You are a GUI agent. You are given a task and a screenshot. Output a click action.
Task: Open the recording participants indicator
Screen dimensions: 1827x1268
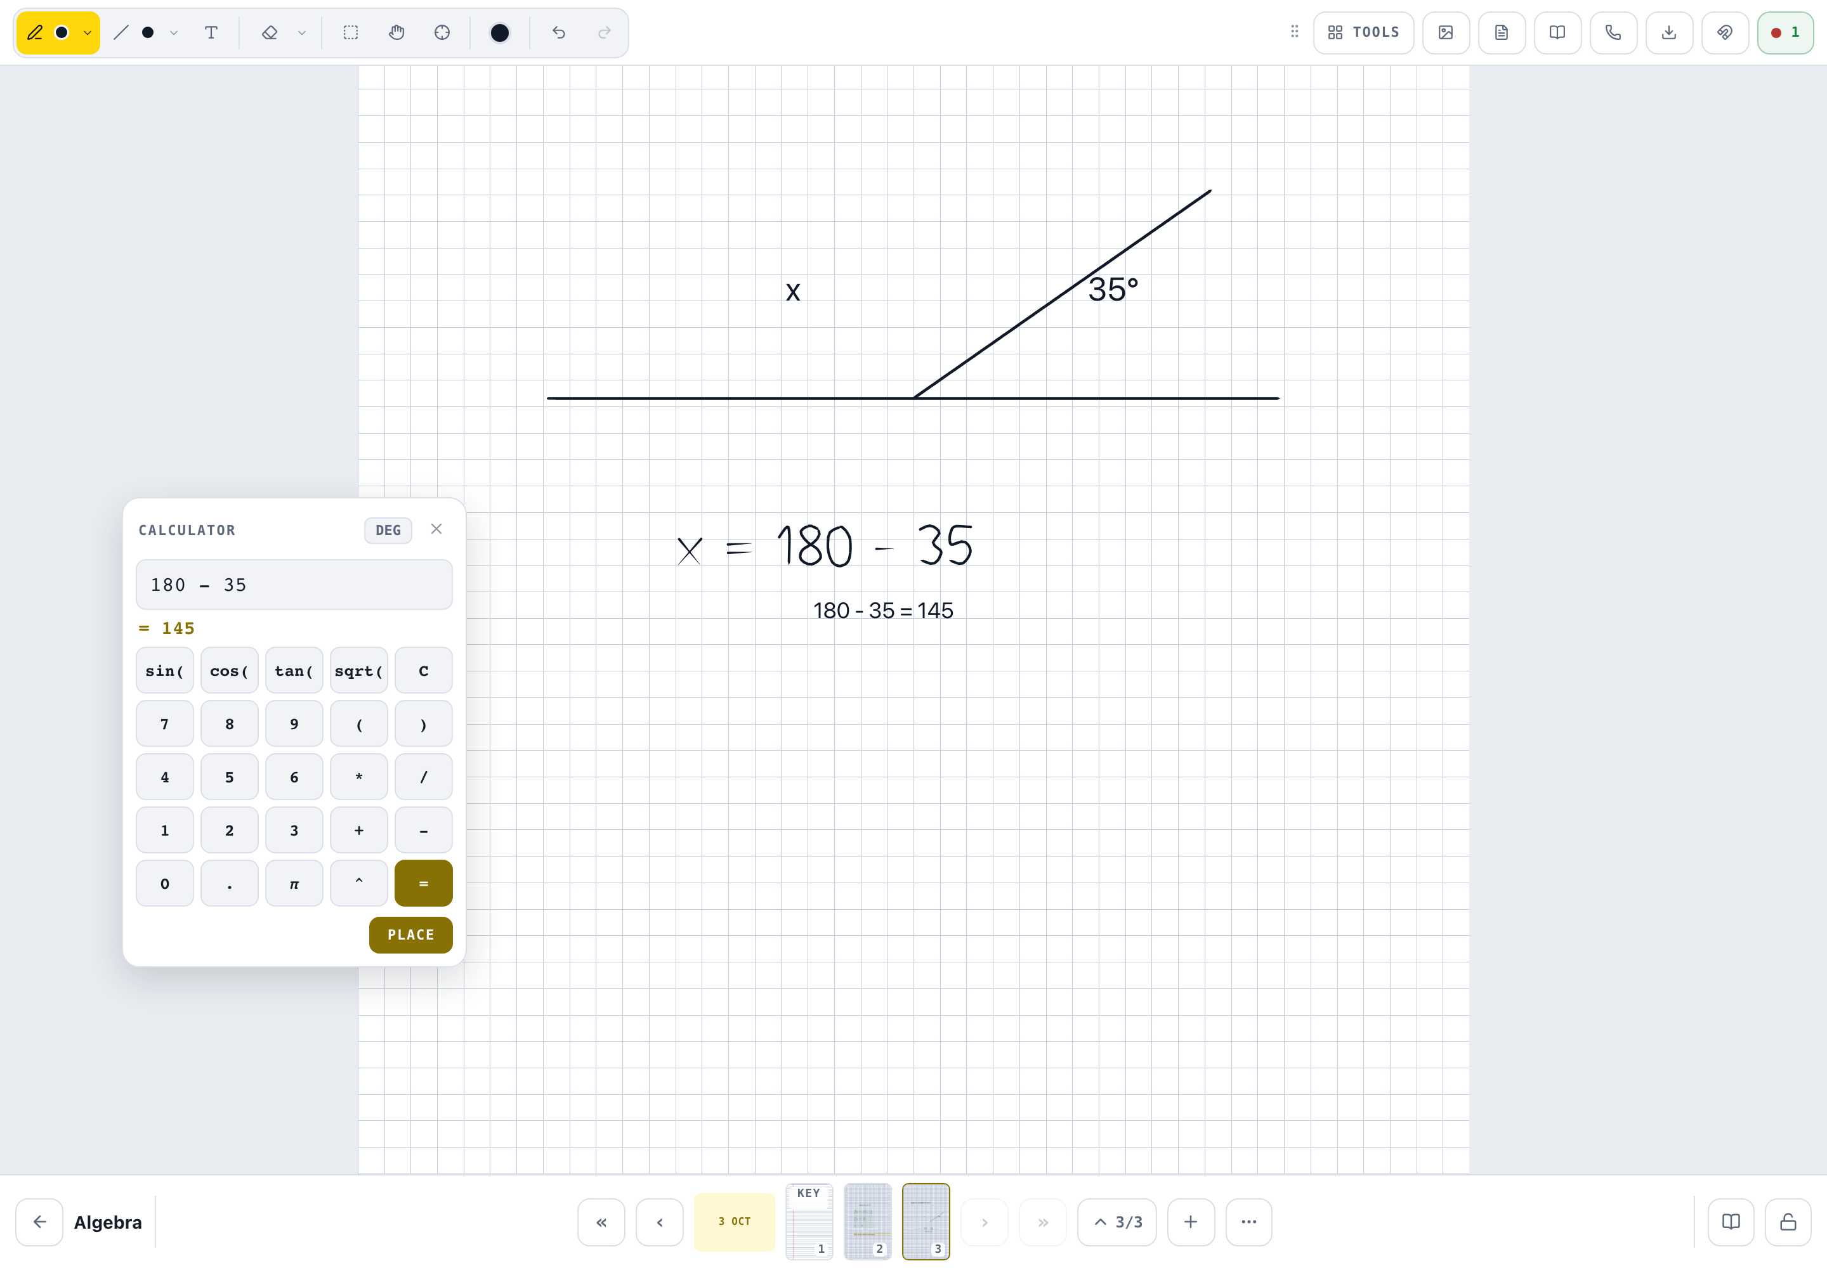click(x=1785, y=32)
